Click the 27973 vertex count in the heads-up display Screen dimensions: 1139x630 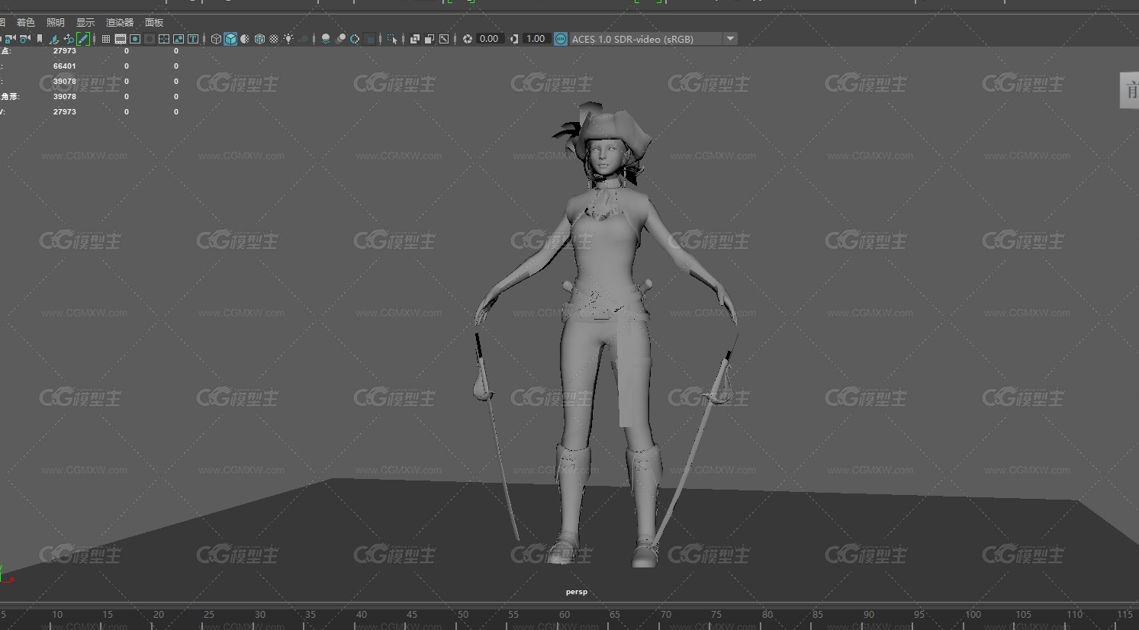click(x=65, y=51)
